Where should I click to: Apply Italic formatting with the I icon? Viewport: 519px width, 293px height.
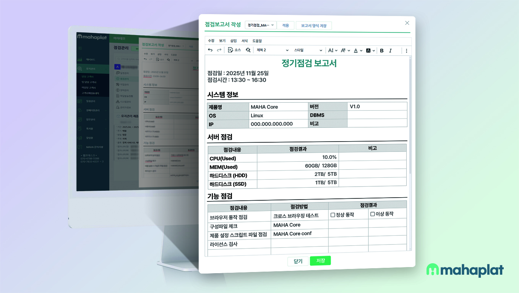pos(391,50)
